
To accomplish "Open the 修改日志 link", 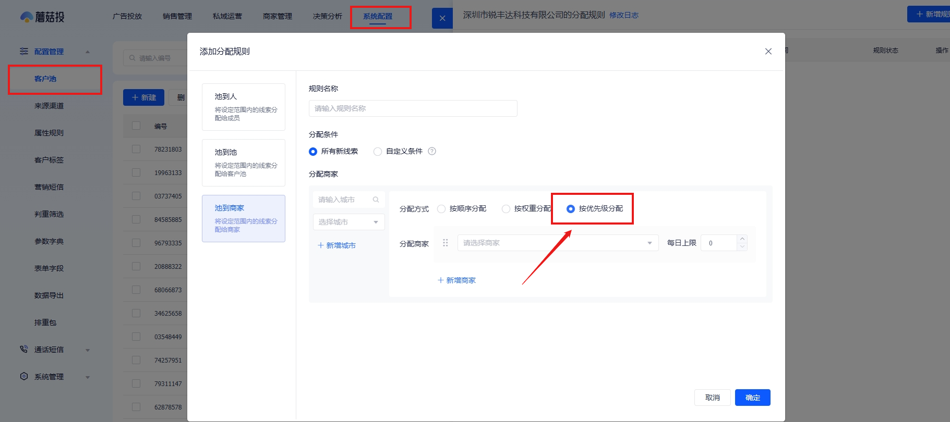I will pos(624,16).
